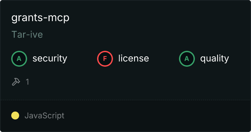Click the tool count number 1
The width and height of the screenshot is (251, 132).
tap(27, 82)
